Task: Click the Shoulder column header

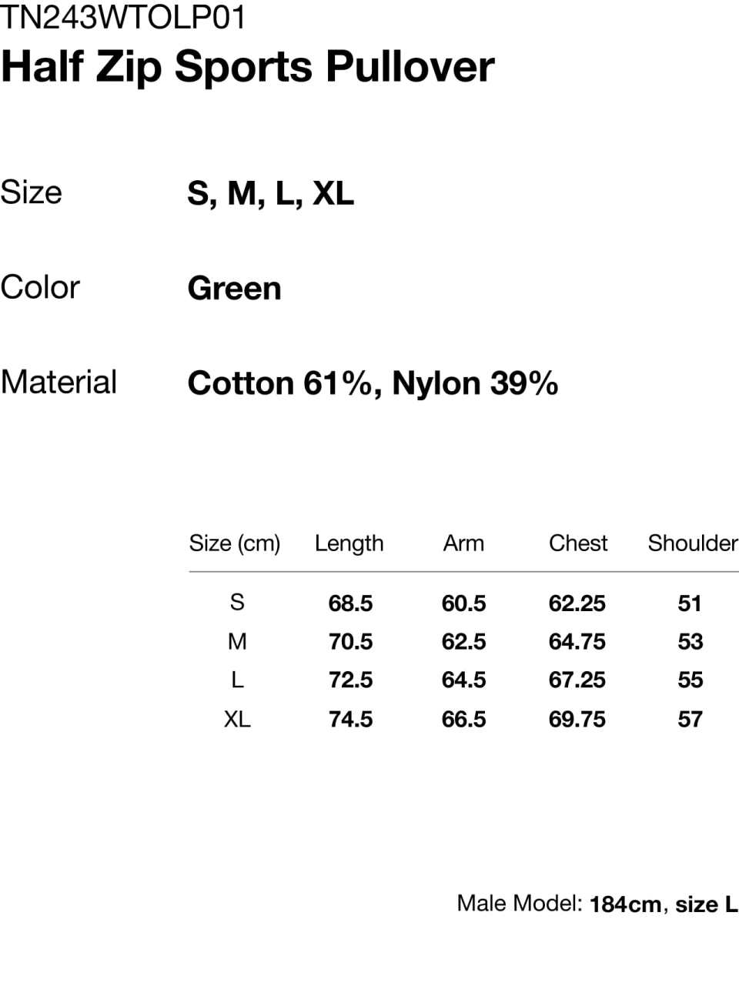Action: 692,543
